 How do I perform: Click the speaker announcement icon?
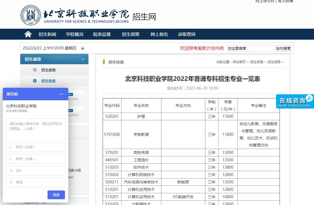pos(82,48)
